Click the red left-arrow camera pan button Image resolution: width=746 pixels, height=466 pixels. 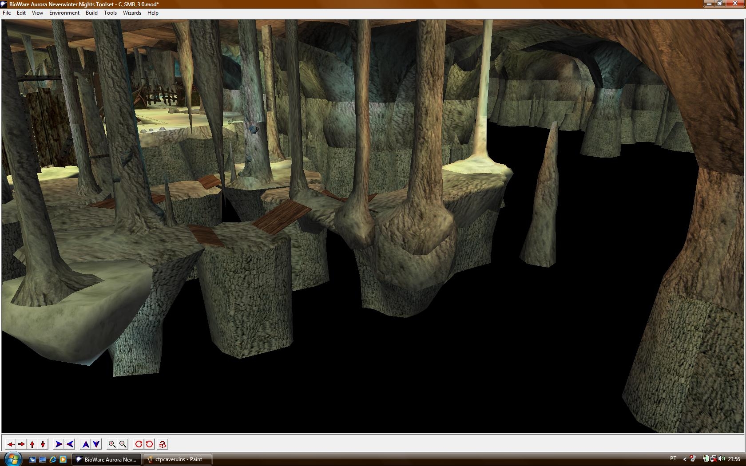click(11, 444)
